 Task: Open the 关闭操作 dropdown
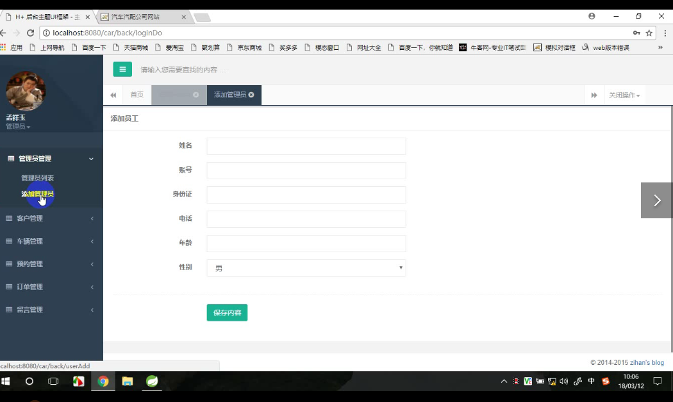624,95
